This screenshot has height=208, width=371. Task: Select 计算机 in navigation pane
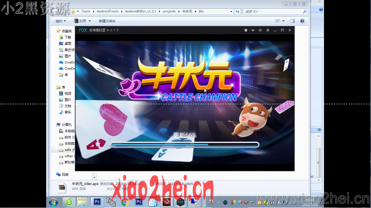coord(64,124)
